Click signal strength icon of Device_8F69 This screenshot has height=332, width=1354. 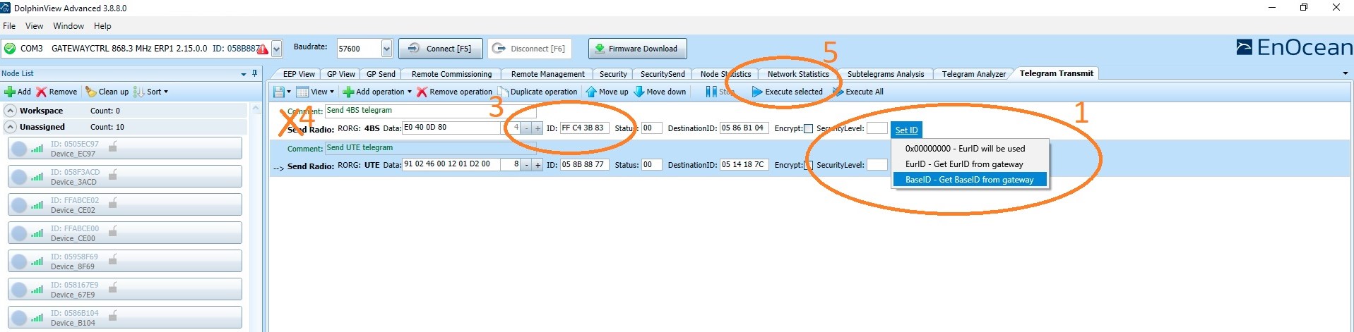(37, 261)
